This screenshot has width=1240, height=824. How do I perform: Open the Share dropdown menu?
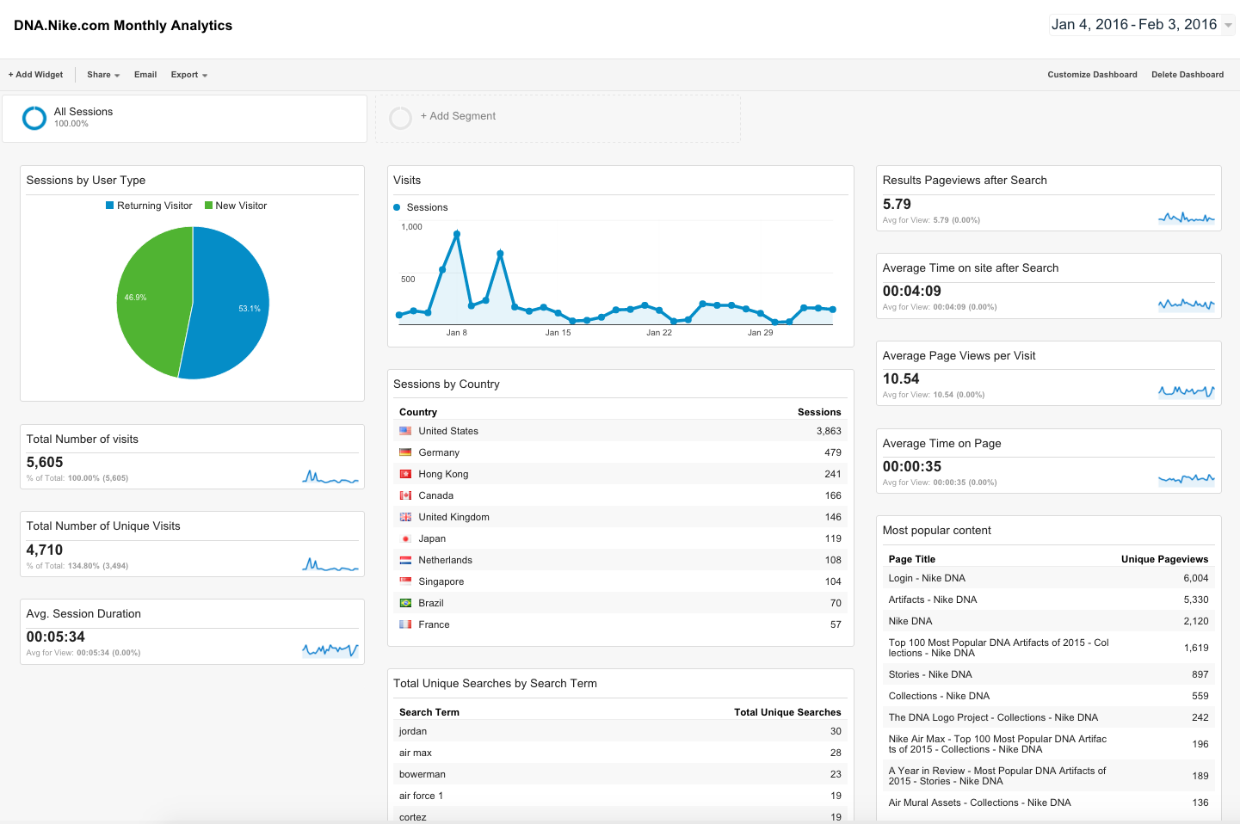click(103, 75)
